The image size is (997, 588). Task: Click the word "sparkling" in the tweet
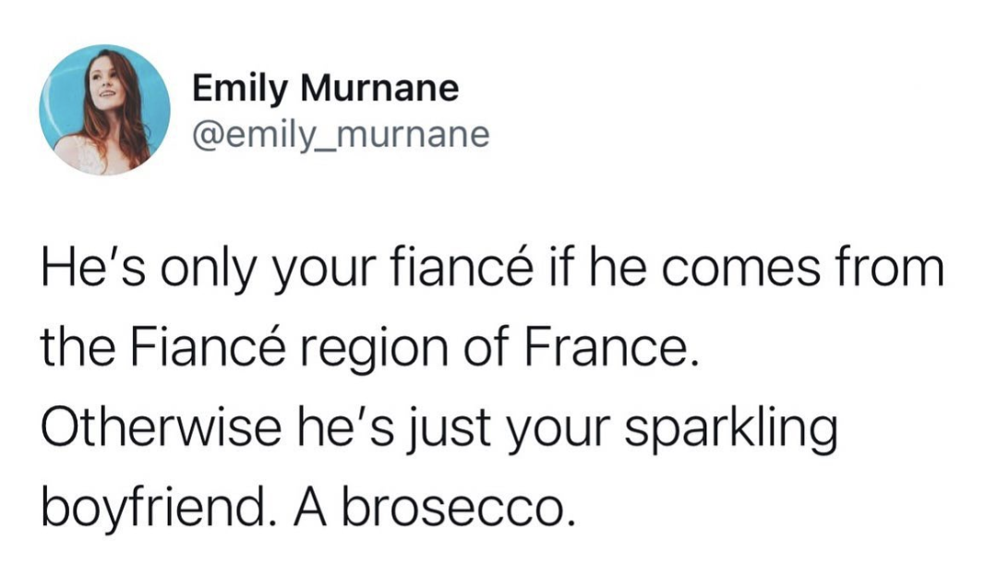tap(730, 429)
